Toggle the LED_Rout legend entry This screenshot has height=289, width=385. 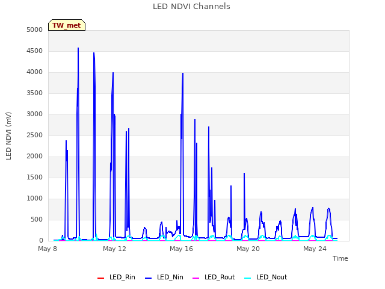point(214,278)
